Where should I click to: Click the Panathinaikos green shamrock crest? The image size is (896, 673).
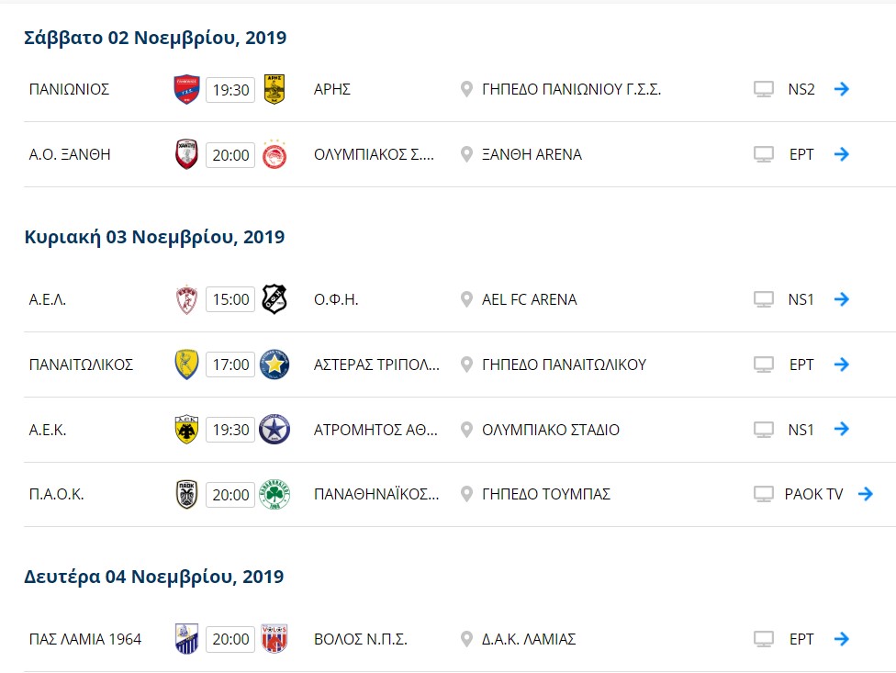point(274,494)
